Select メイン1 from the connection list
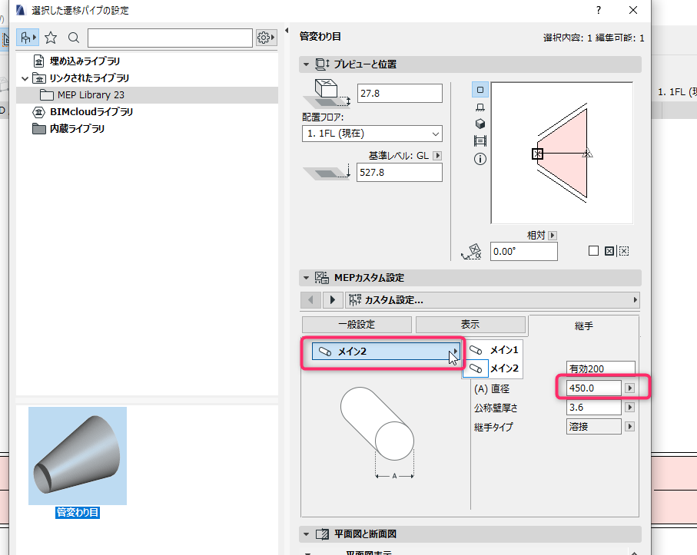 coord(493,350)
